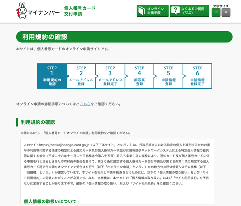Click the net.kojinbango-card.go.jp URL text
This screenshot has height=206, width=241.
64,145
